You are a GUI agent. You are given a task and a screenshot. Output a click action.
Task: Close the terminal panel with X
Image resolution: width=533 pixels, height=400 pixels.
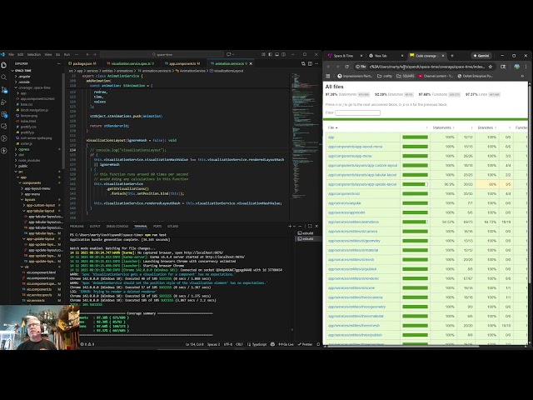tap(316, 226)
